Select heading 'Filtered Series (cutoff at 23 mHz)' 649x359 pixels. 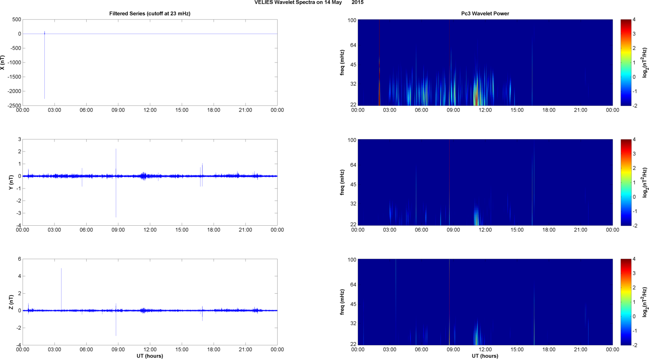click(150, 13)
